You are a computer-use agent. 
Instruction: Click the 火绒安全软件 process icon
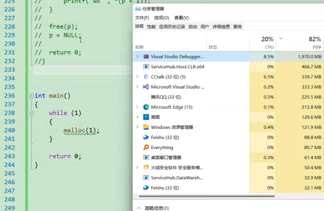(146, 167)
